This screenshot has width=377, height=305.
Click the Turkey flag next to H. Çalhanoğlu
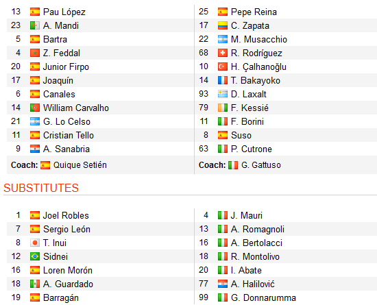pos(223,66)
